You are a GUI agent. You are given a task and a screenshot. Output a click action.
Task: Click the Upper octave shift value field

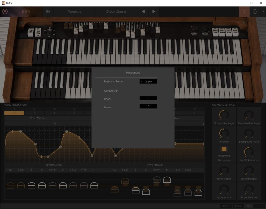(x=148, y=98)
